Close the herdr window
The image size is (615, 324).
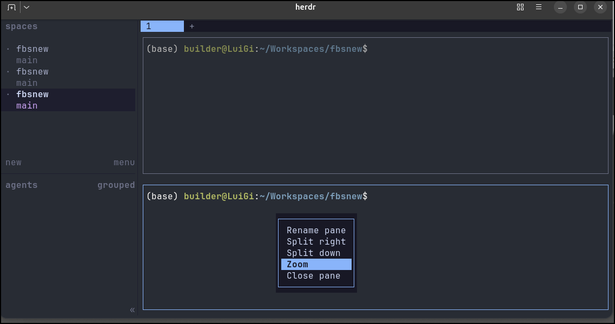(x=600, y=7)
